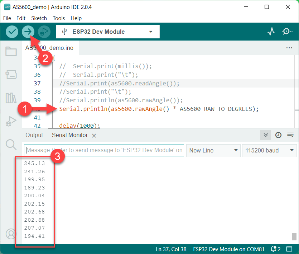Open the Search sidebar panel
Screen dimensions: 299x254
click(11, 145)
